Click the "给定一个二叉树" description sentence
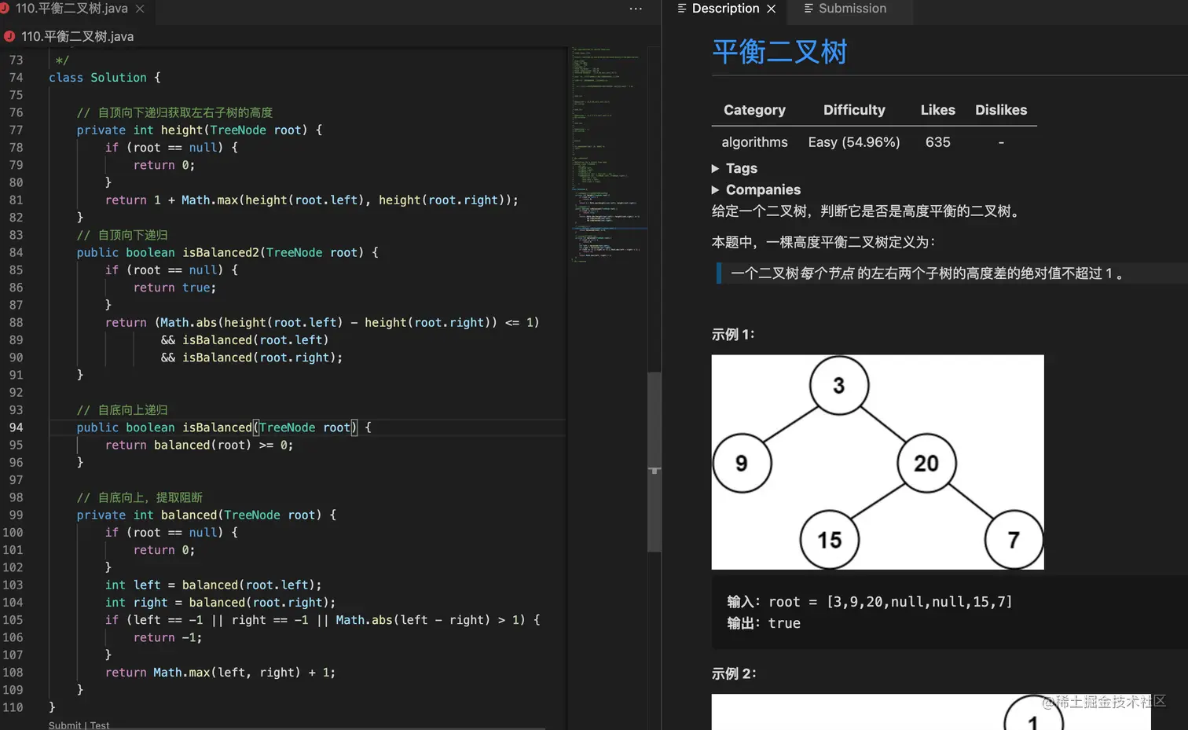1188x730 pixels. pos(867,211)
